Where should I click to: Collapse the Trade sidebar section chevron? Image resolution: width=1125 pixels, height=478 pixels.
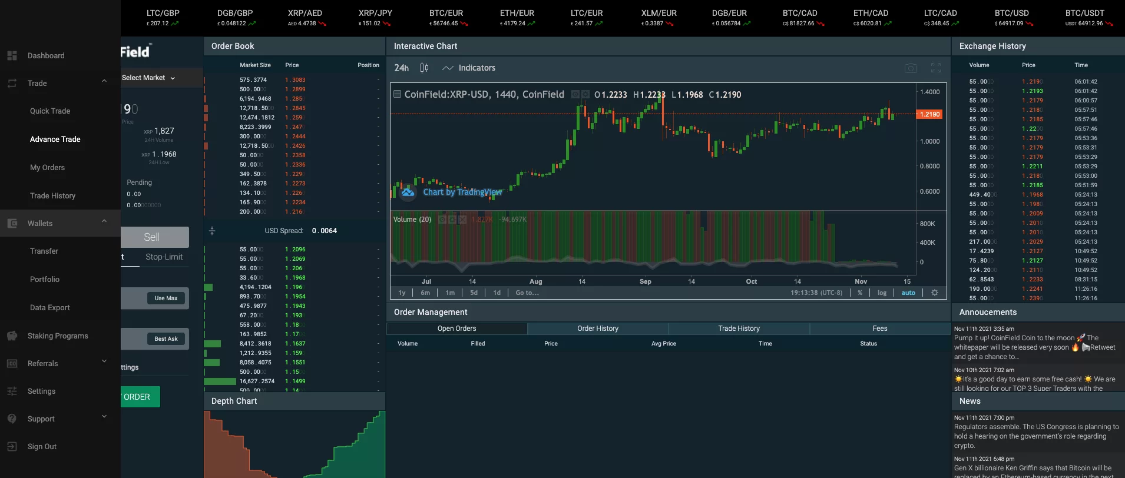pos(104,81)
